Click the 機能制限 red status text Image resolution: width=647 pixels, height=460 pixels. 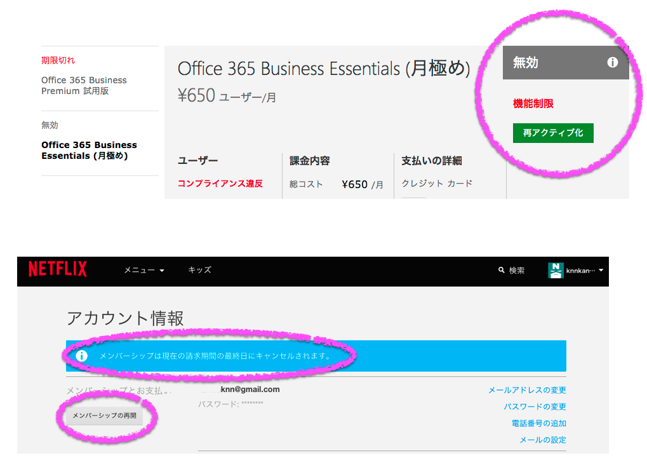[533, 104]
